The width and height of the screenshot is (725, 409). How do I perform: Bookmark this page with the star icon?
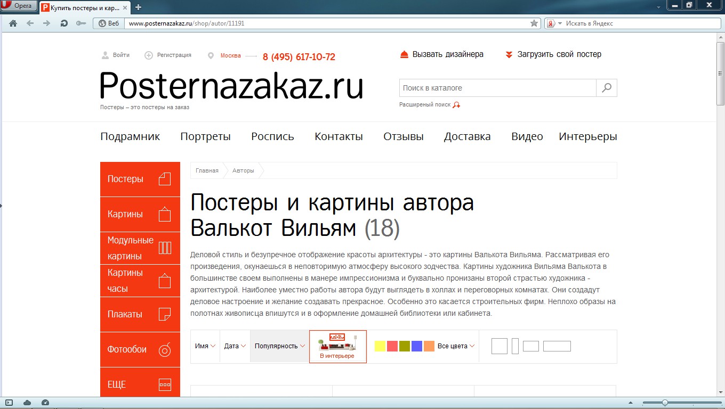coord(534,23)
